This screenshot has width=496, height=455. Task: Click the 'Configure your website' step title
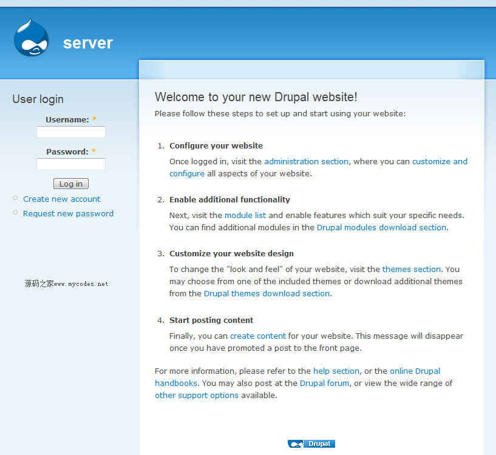pyautogui.click(x=216, y=145)
